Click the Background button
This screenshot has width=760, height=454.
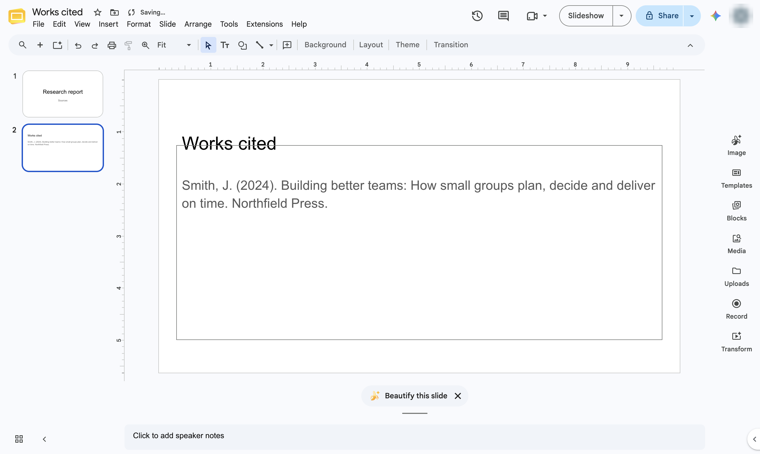pyautogui.click(x=325, y=45)
